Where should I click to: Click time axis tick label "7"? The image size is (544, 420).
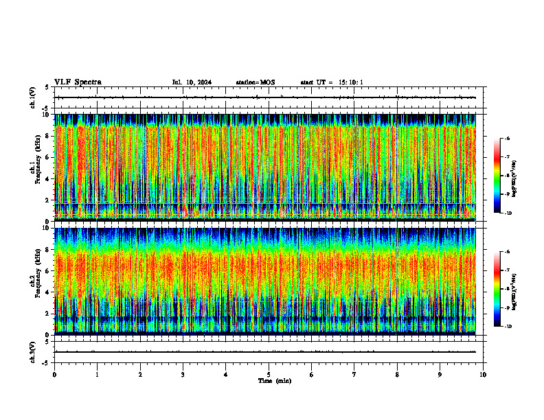[354, 375]
